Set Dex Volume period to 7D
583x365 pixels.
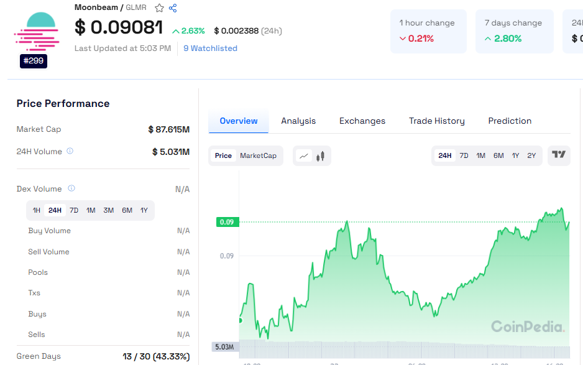click(74, 210)
